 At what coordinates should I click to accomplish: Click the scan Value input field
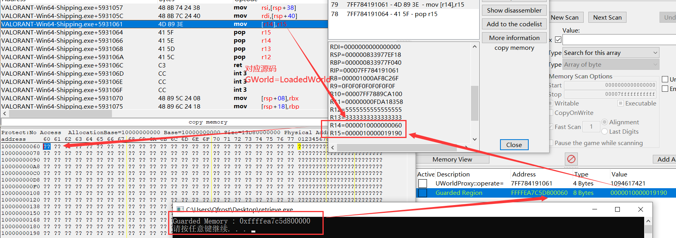coord(619,40)
